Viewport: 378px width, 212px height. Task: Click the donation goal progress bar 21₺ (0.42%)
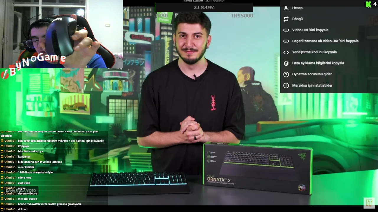click(x=204, y=7)
